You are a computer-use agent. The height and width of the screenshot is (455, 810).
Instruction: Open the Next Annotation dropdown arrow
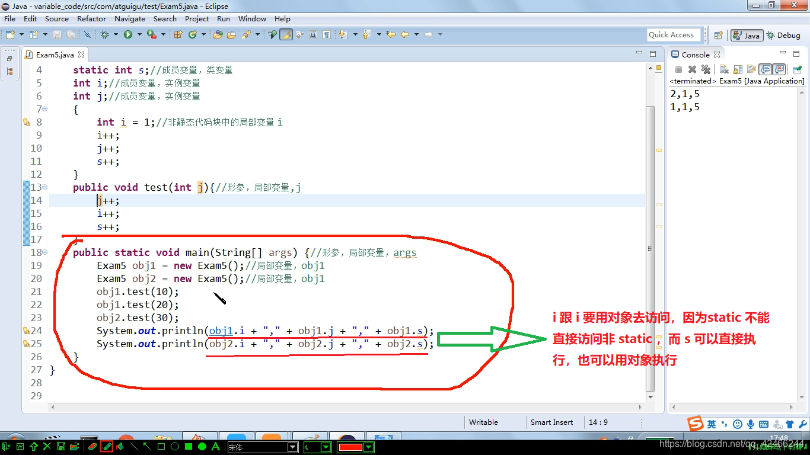click(355, 35)
